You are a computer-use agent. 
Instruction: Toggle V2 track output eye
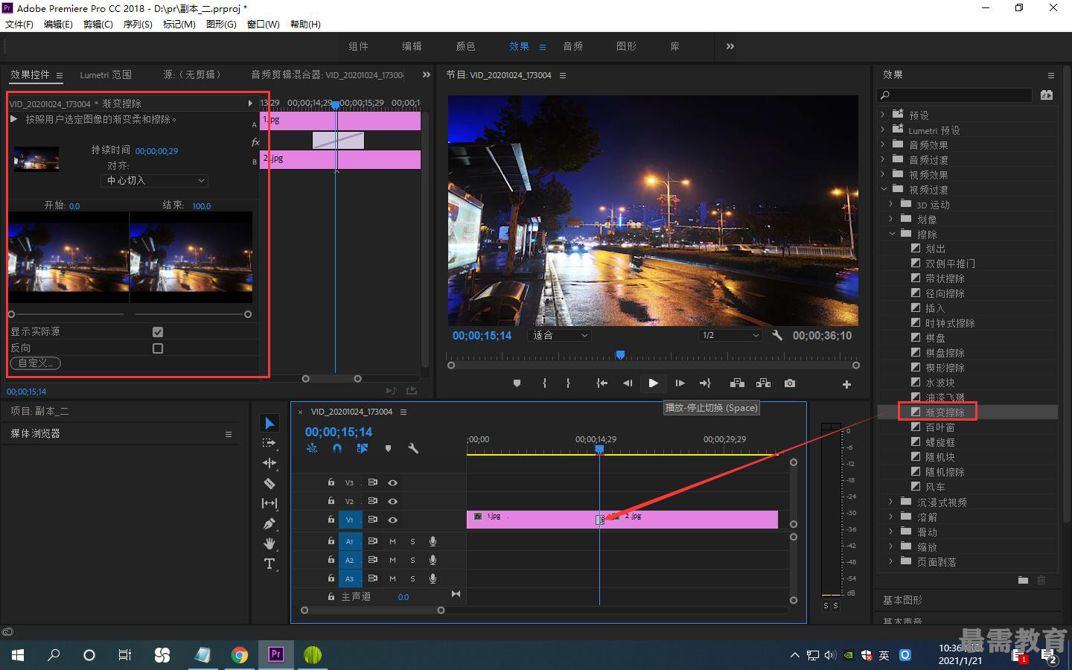pyautogui.click(x=392, y=501)
